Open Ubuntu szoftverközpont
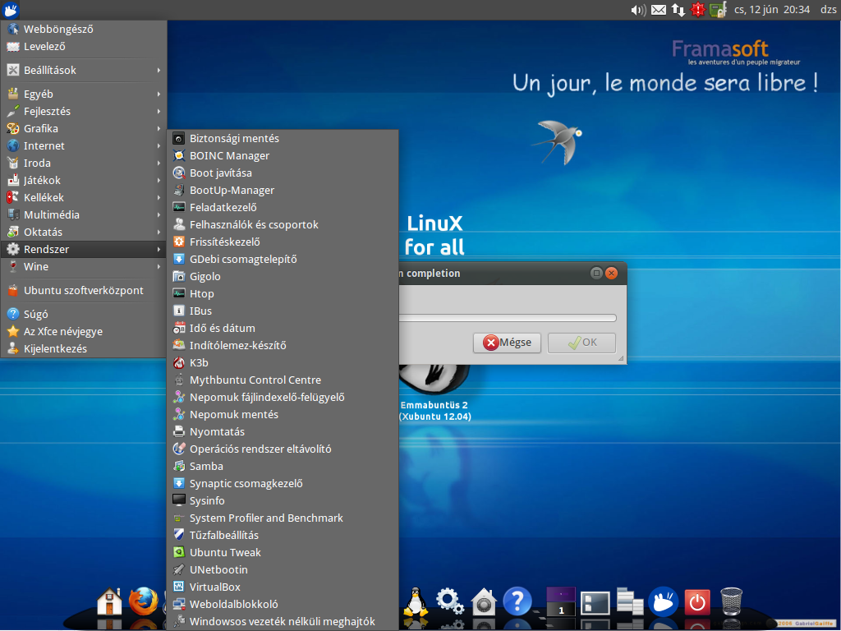 click(x=84, y=290)
